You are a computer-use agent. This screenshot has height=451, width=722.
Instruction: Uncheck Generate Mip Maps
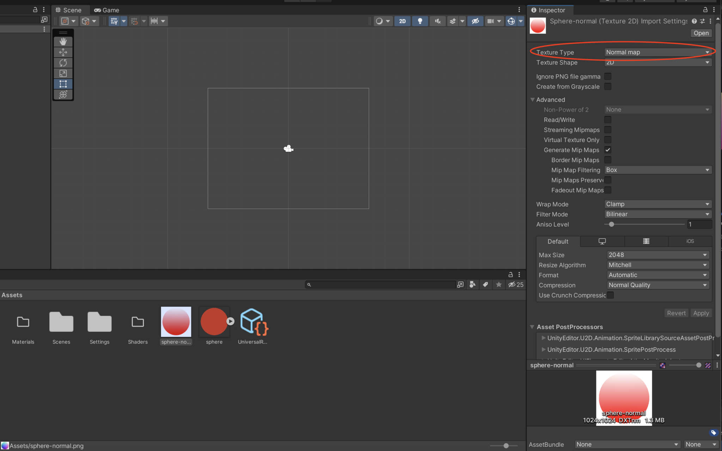(x=608, y=150)
